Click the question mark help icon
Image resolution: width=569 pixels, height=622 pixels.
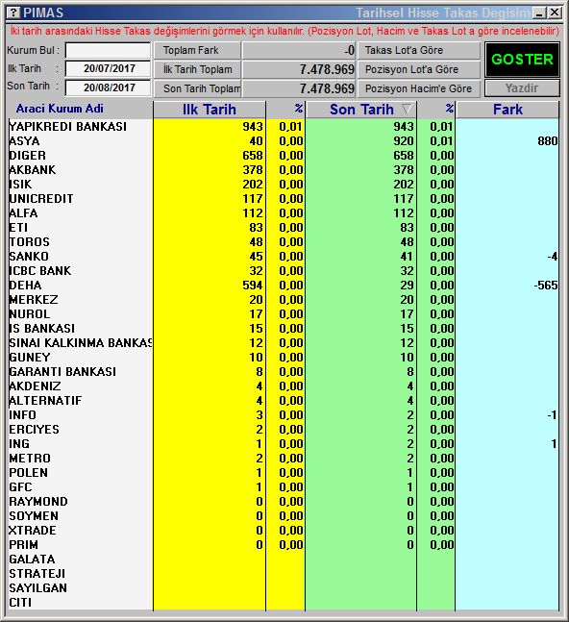coord(13,12)
